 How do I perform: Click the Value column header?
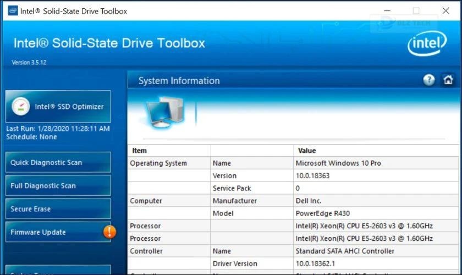(x=307, y=151)
